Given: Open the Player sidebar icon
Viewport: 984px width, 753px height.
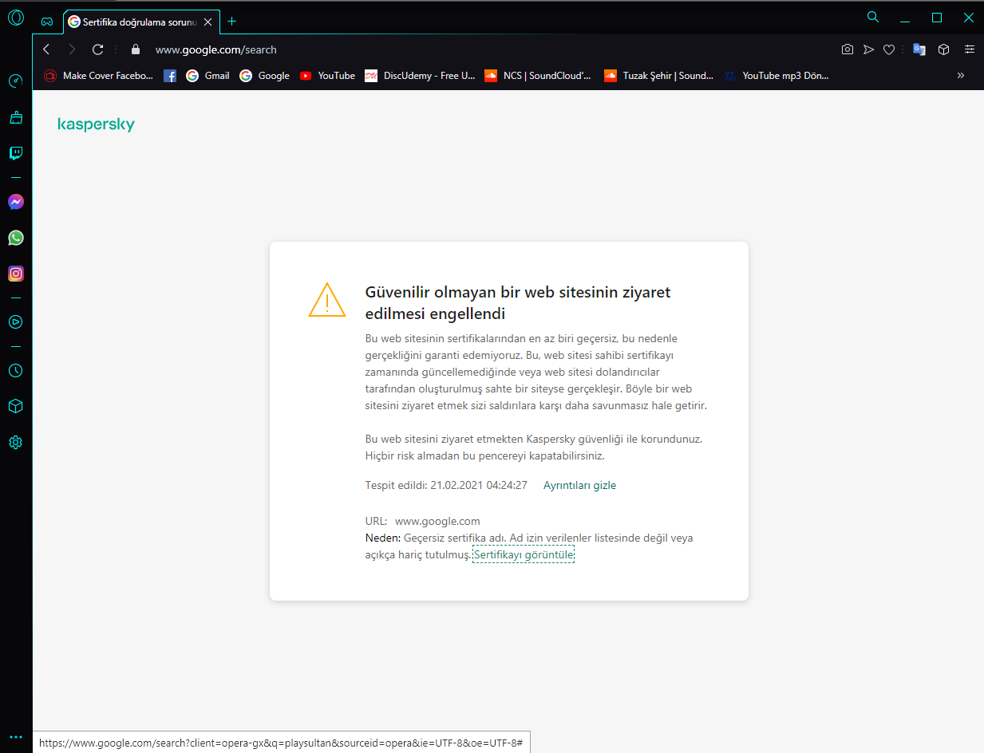Looking at the screenshot, I should (15, 322).
